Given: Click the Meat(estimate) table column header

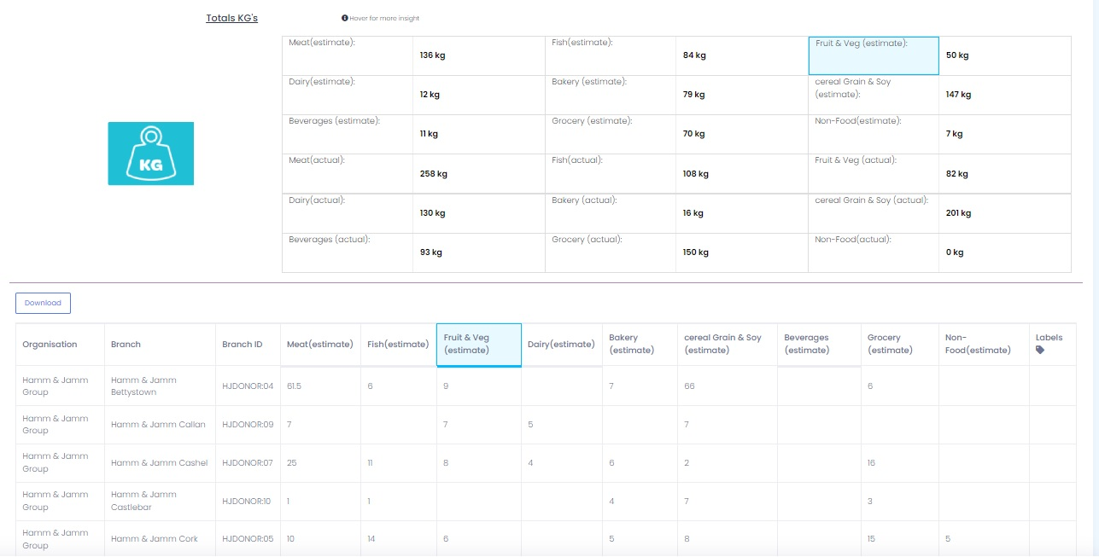Looking at the screenshot, I should tap(320, 345).
